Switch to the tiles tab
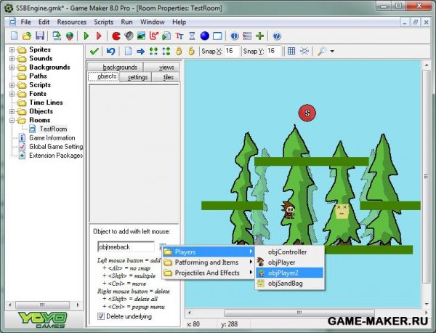 (166, 77)
